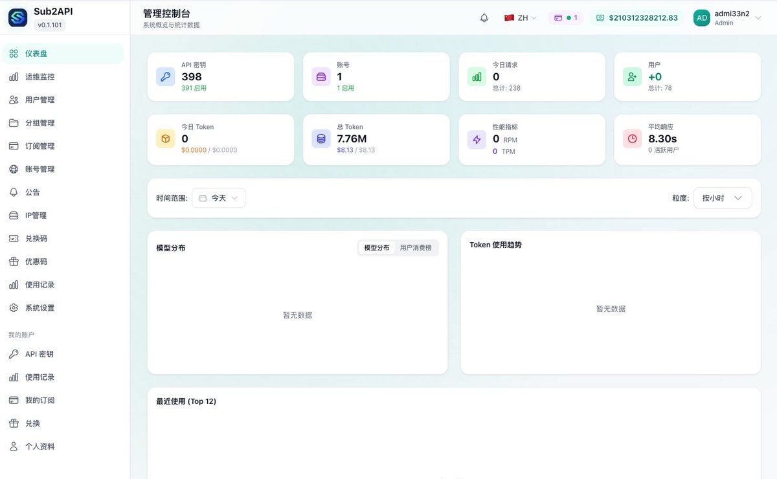Click the 今日请求 bar chart icon
Screen dimensions: 777x479
477,76
